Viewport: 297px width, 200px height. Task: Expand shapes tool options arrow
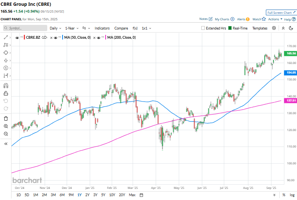pyautogui.click(x=10, y=53)
